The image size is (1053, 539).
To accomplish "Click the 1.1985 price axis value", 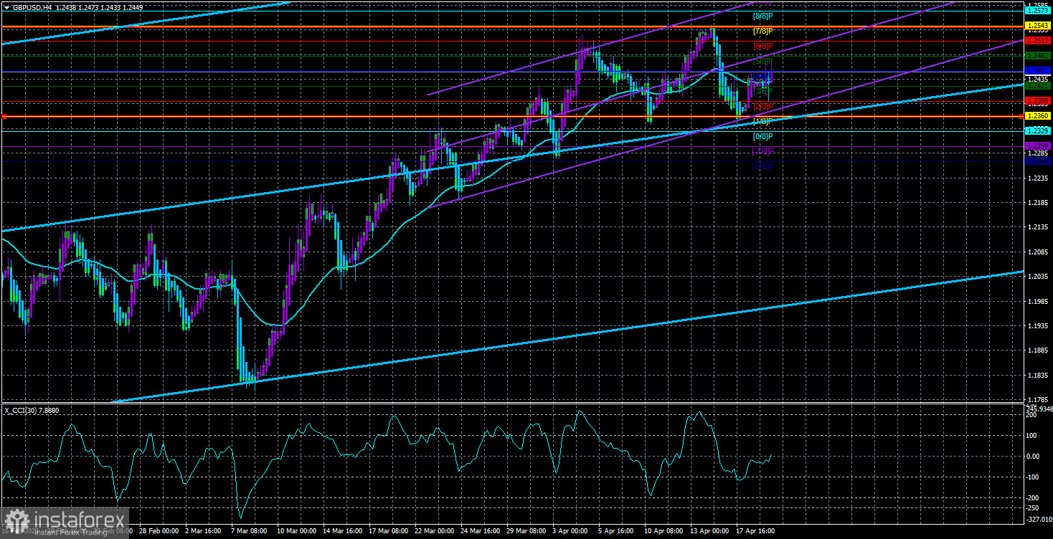I will coord(1038,302).
